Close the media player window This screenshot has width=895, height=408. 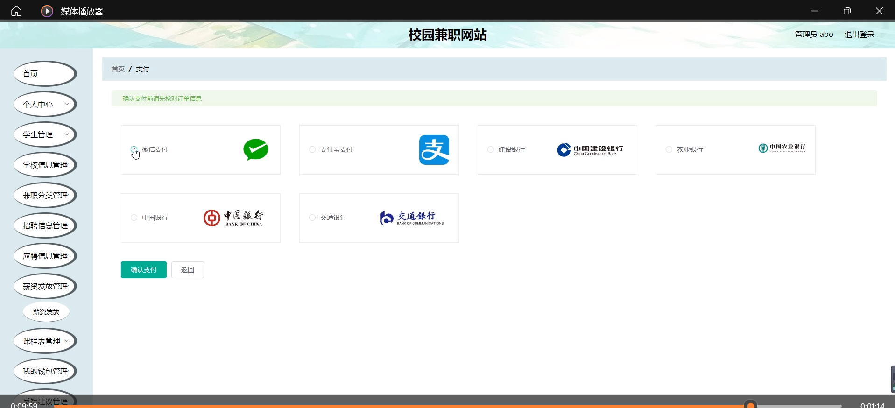pos(879,11)
